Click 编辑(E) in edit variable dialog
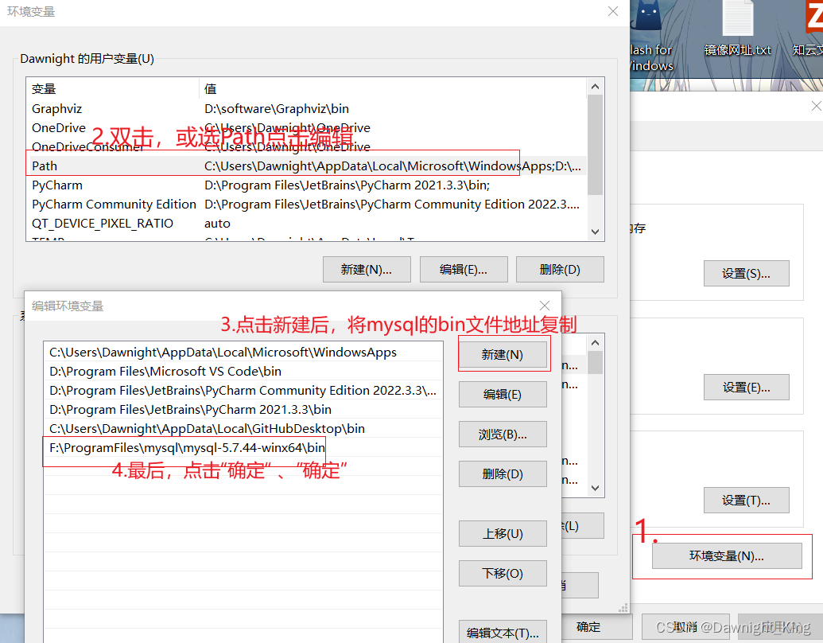823x643 pixels. click(503, 395)
